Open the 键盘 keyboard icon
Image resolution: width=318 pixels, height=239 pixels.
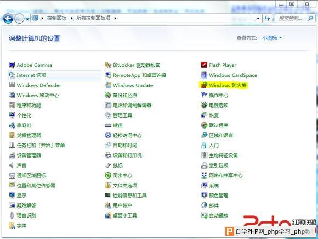pyautogui.click(x=108, y=125)
